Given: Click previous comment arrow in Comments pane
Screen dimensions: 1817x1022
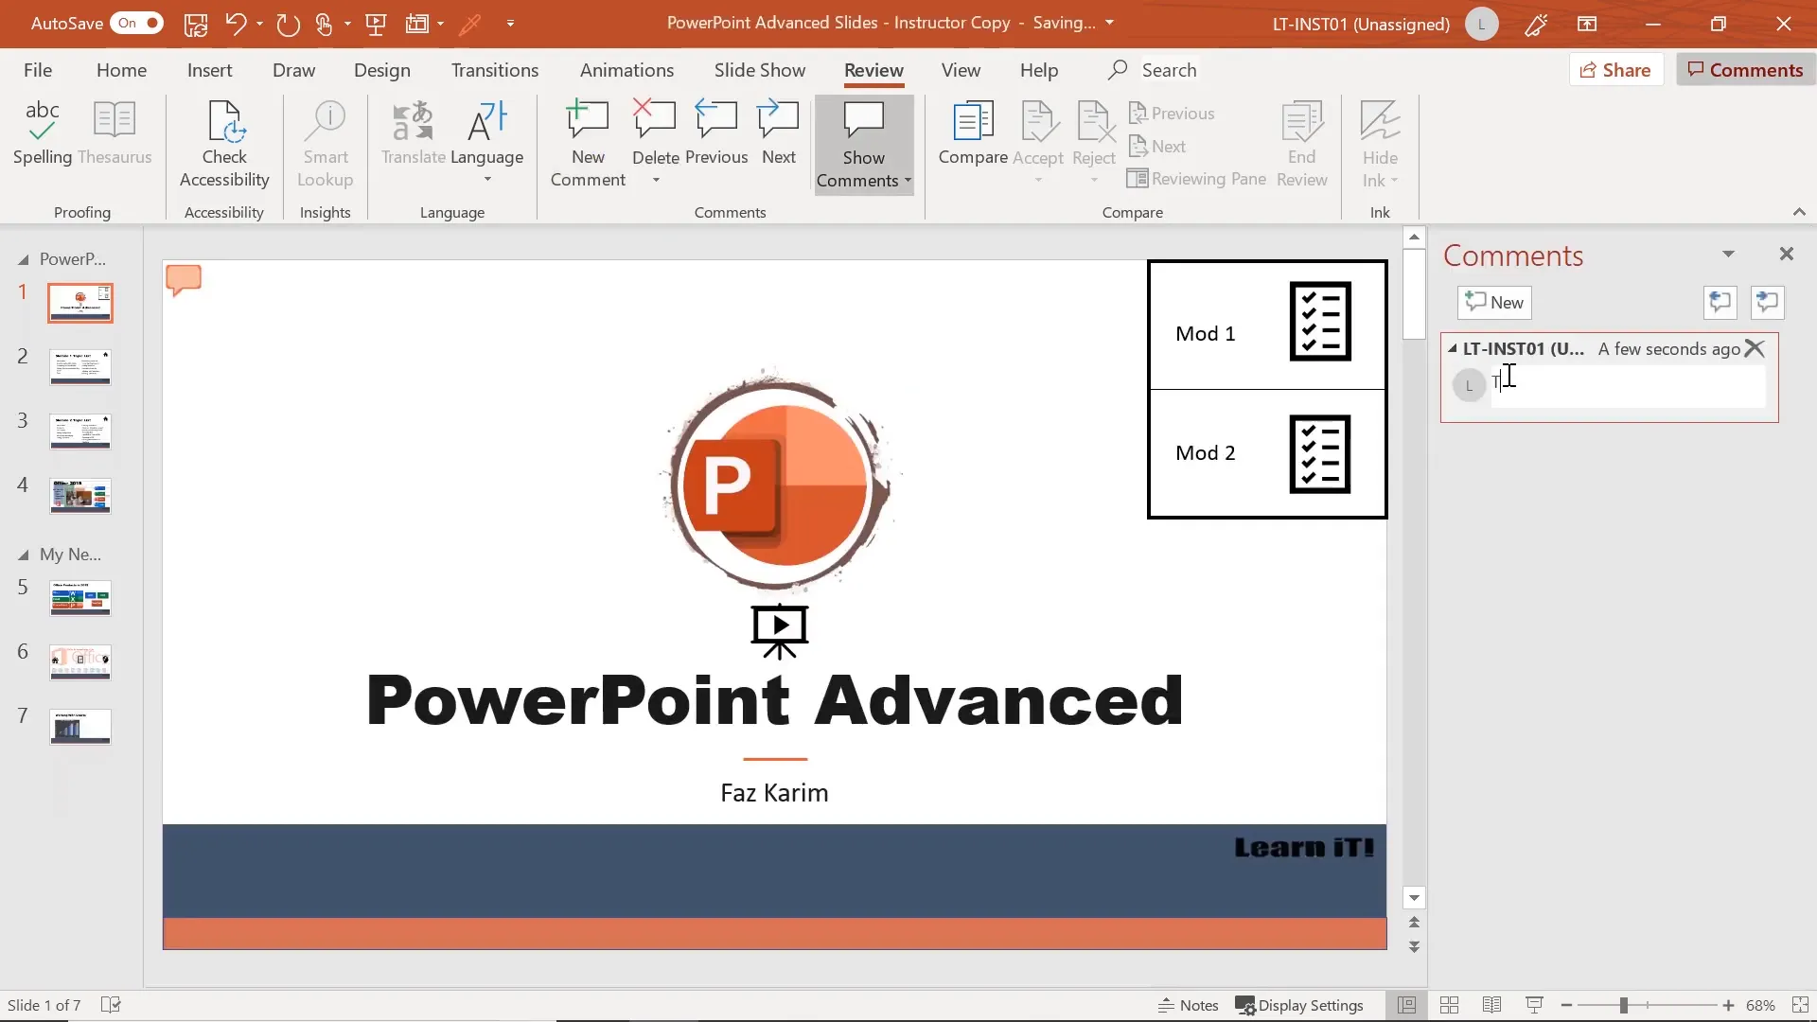Looking at the screenshot, I should click(1720, 303).
